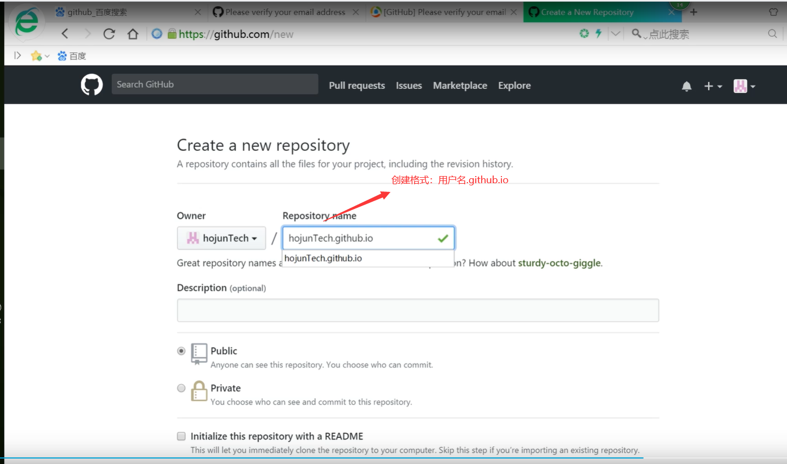This screenshot has width=787, height=464.
Task: Close the github Baidu search tab
Action: [198, 12]
